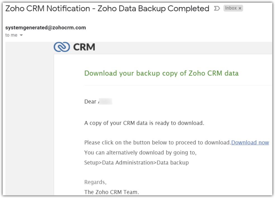Click the CRM wordmark in the email header
275x198 pixels.
[84, 47]
